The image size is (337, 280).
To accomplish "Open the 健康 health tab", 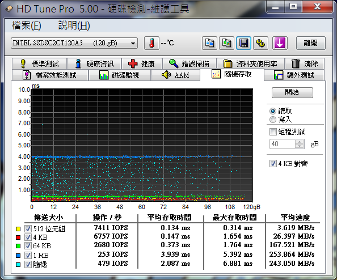I will coord(142,63).
